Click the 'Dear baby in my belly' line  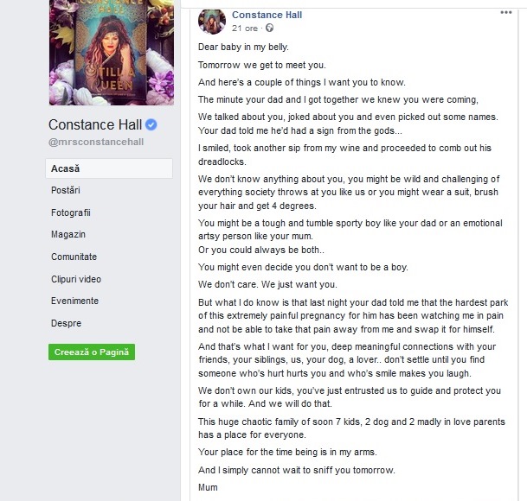pos(243,47)
